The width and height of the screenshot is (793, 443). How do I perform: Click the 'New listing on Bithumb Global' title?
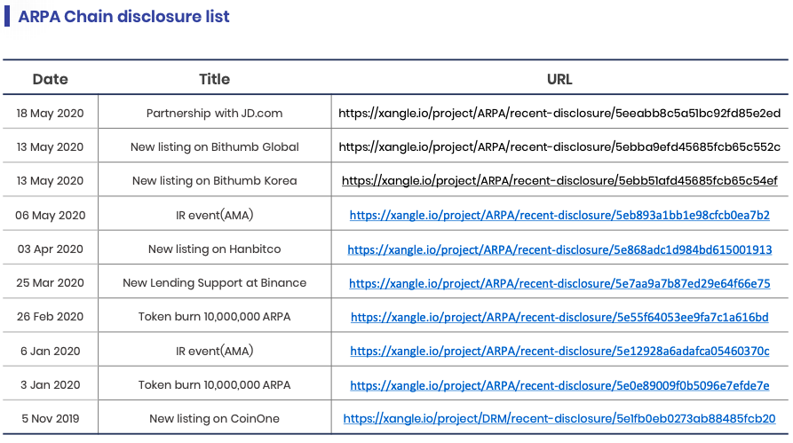pyautogui.click(x=214, y=147)
